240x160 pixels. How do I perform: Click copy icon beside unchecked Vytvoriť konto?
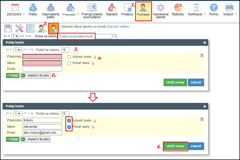coord(95,57)
